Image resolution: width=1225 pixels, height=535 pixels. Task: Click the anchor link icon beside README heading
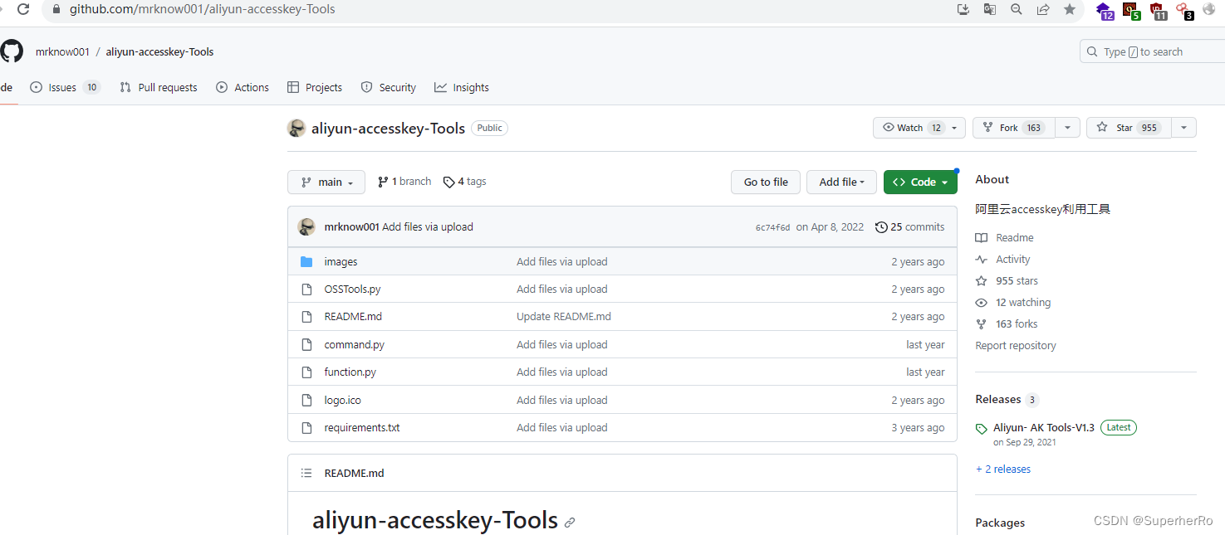click(570, 523)
